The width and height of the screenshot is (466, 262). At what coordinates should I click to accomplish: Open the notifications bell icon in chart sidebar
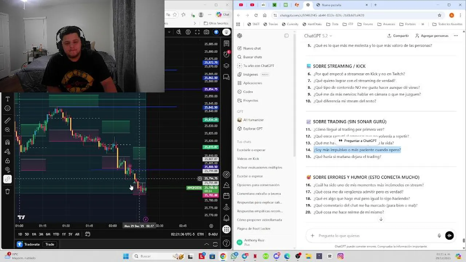[x=226, y=218]
